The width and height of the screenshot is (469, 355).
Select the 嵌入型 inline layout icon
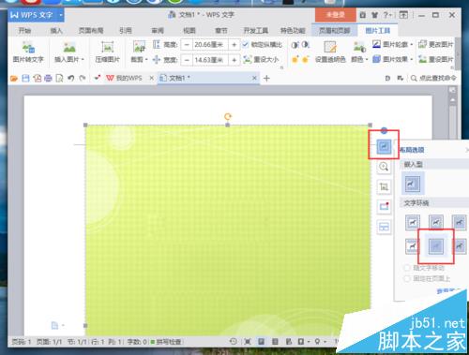coord(413,184)
